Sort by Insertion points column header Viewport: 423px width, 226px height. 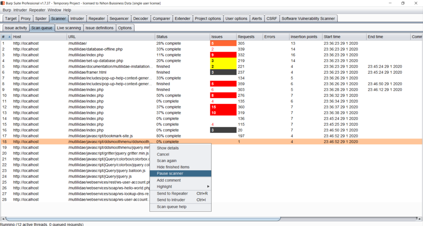coord(306,37)
